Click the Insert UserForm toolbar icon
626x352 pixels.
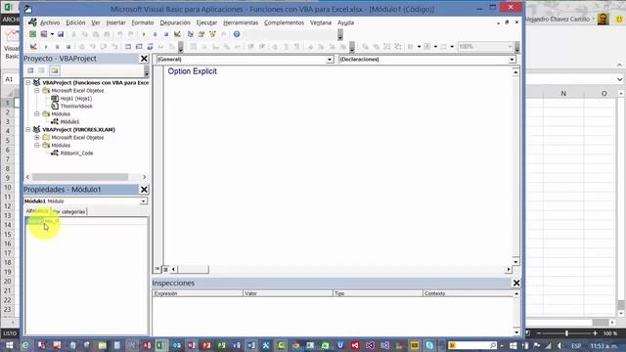(43, 34)
